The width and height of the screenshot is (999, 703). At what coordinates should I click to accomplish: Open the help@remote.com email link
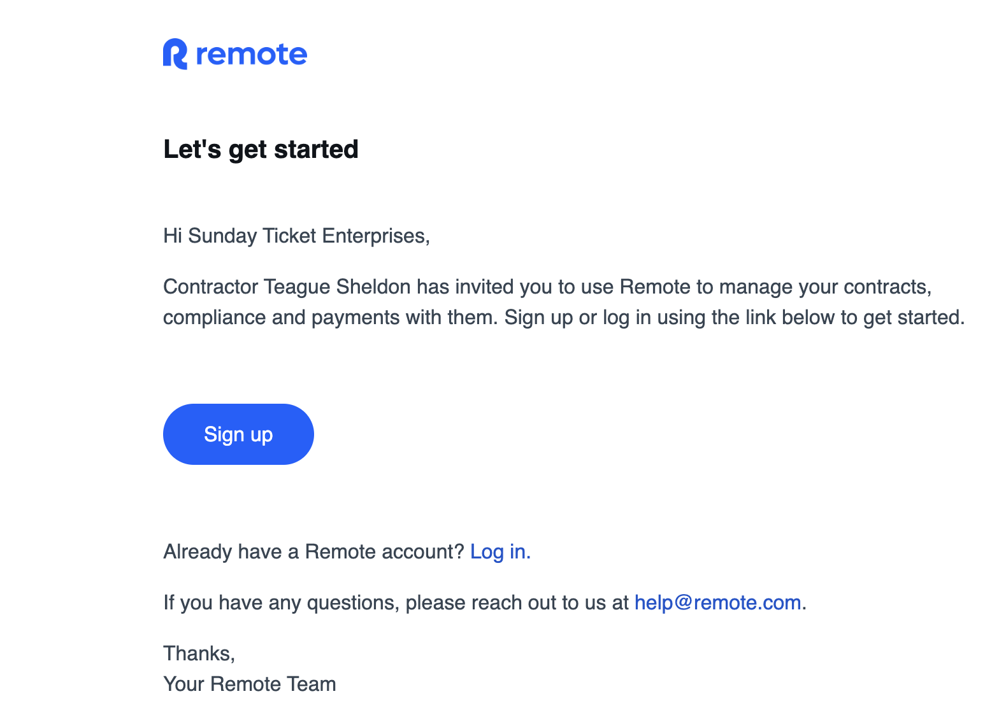point(717,602)
